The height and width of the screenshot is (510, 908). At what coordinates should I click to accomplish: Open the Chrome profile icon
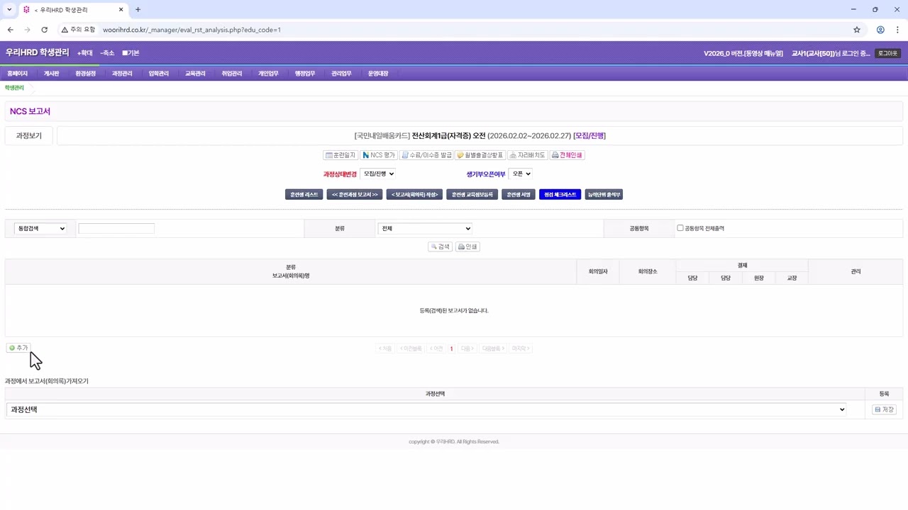[x=880, y=30]
